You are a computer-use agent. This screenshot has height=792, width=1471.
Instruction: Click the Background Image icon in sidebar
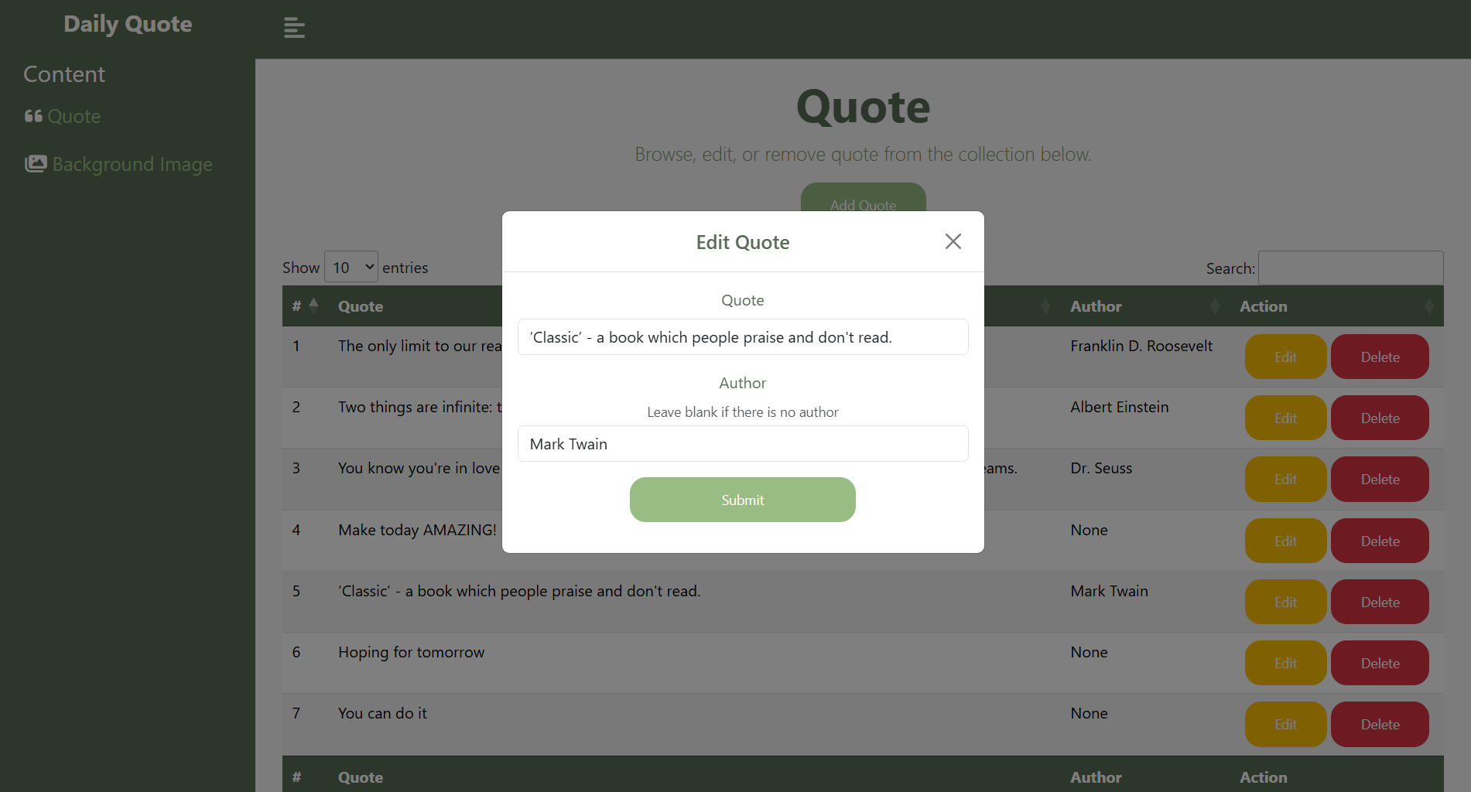pos(36,164)
